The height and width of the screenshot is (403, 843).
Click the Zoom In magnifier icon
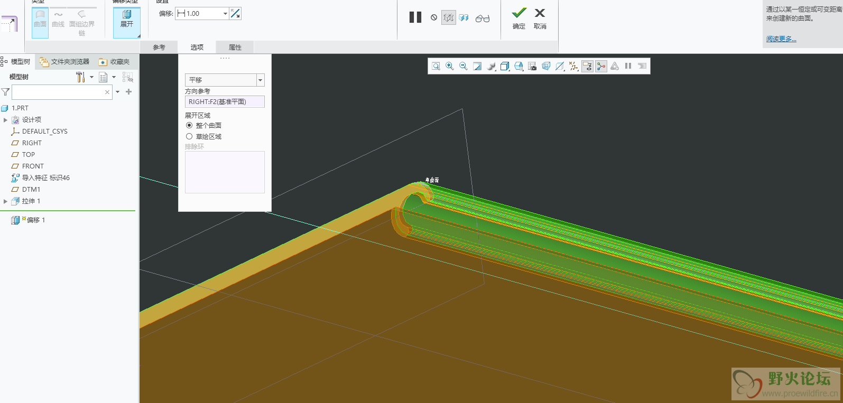[450, 66]
